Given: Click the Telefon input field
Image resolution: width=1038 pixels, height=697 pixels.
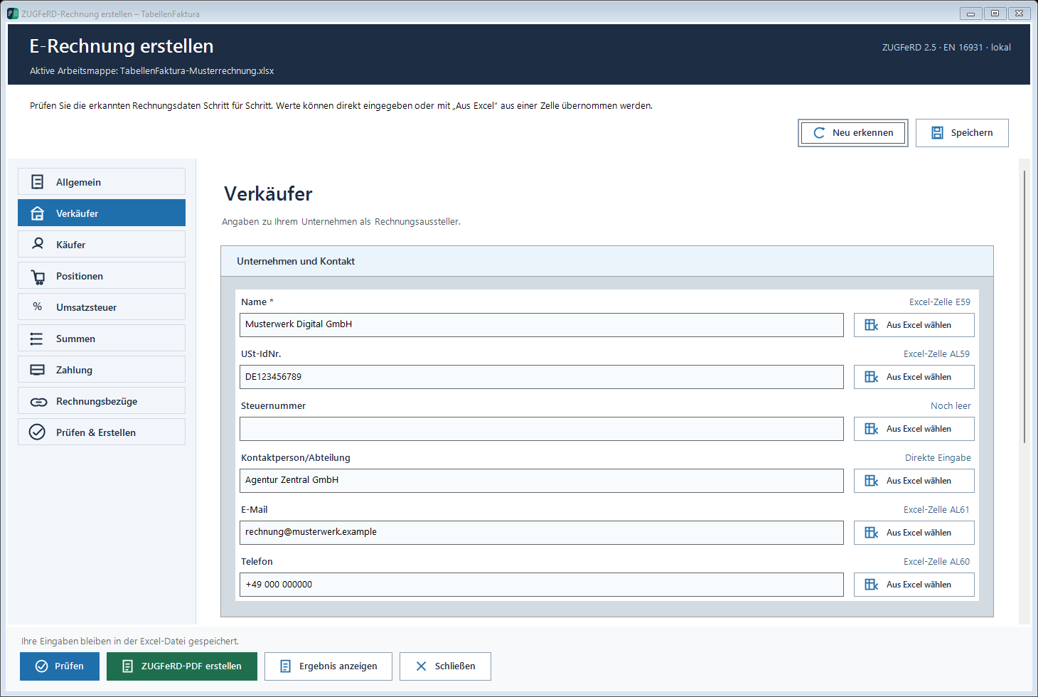Looking at the screenshot, I should click(542, 585).
